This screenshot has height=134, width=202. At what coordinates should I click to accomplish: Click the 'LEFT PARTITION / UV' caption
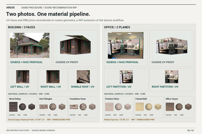coord(119,87)
